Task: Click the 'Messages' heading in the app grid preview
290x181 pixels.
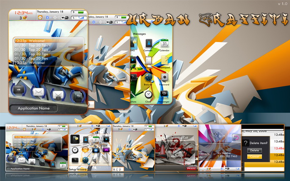Action: point(140,34)
